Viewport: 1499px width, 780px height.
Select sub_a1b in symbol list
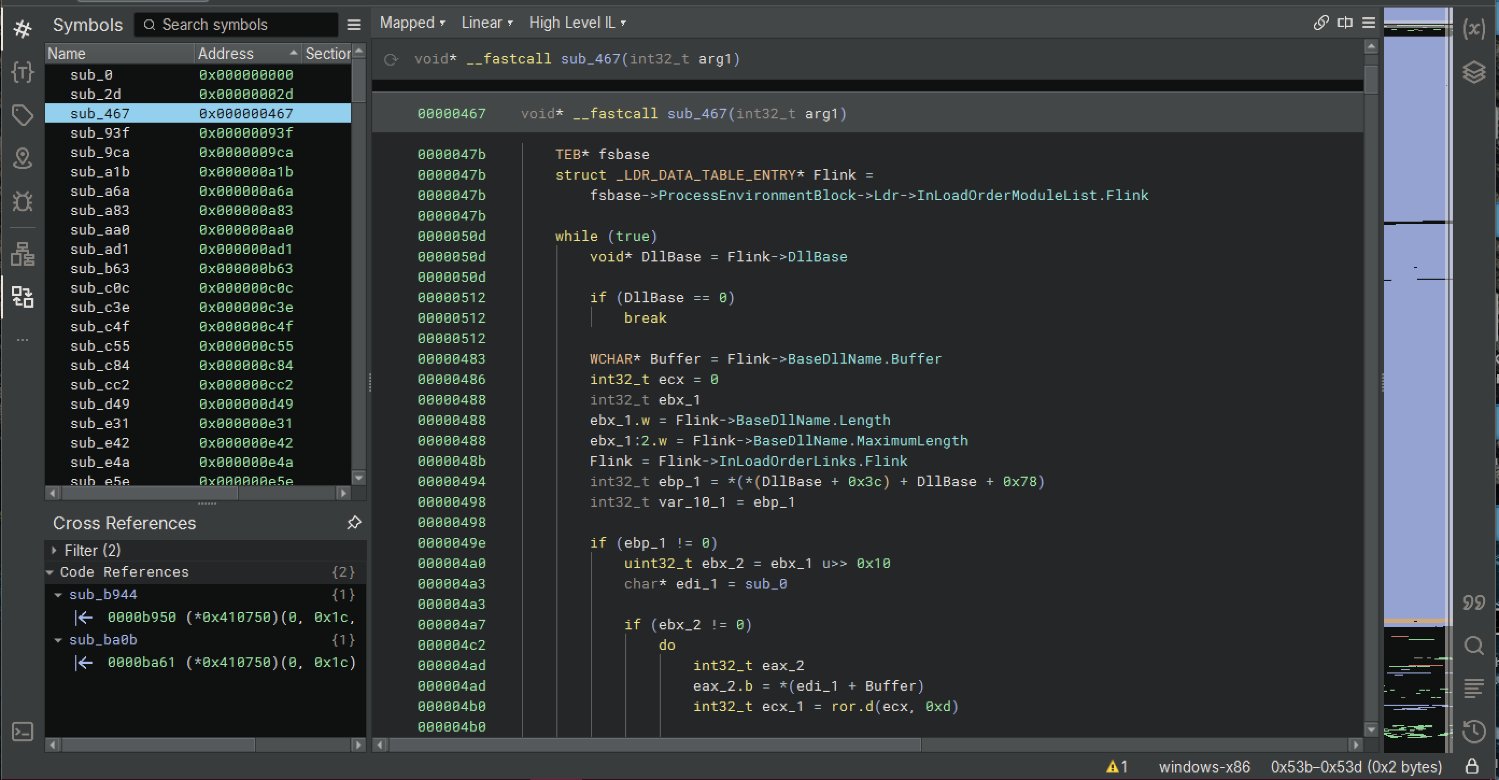click(198, 172)
